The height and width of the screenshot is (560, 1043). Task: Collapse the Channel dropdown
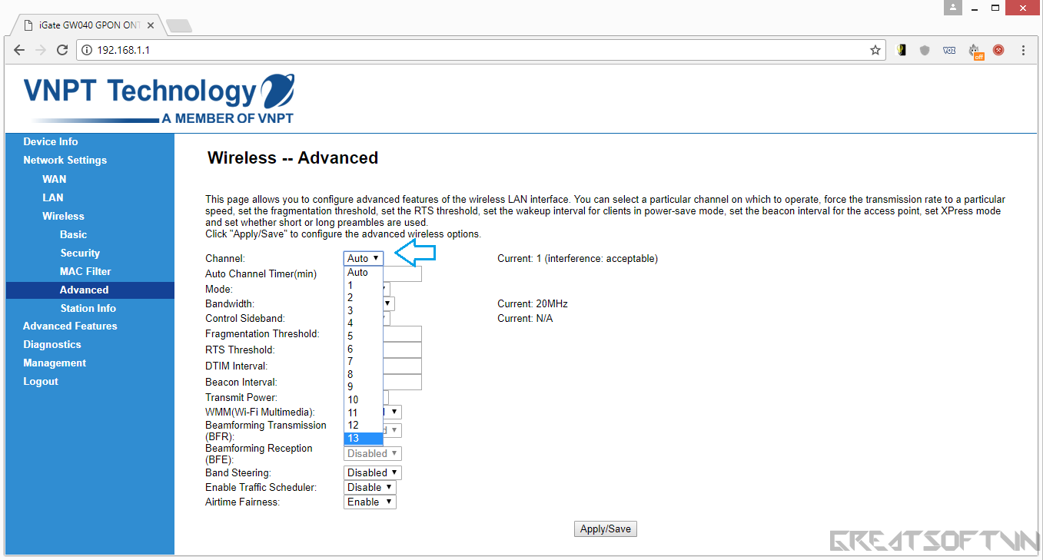[363, 259]
